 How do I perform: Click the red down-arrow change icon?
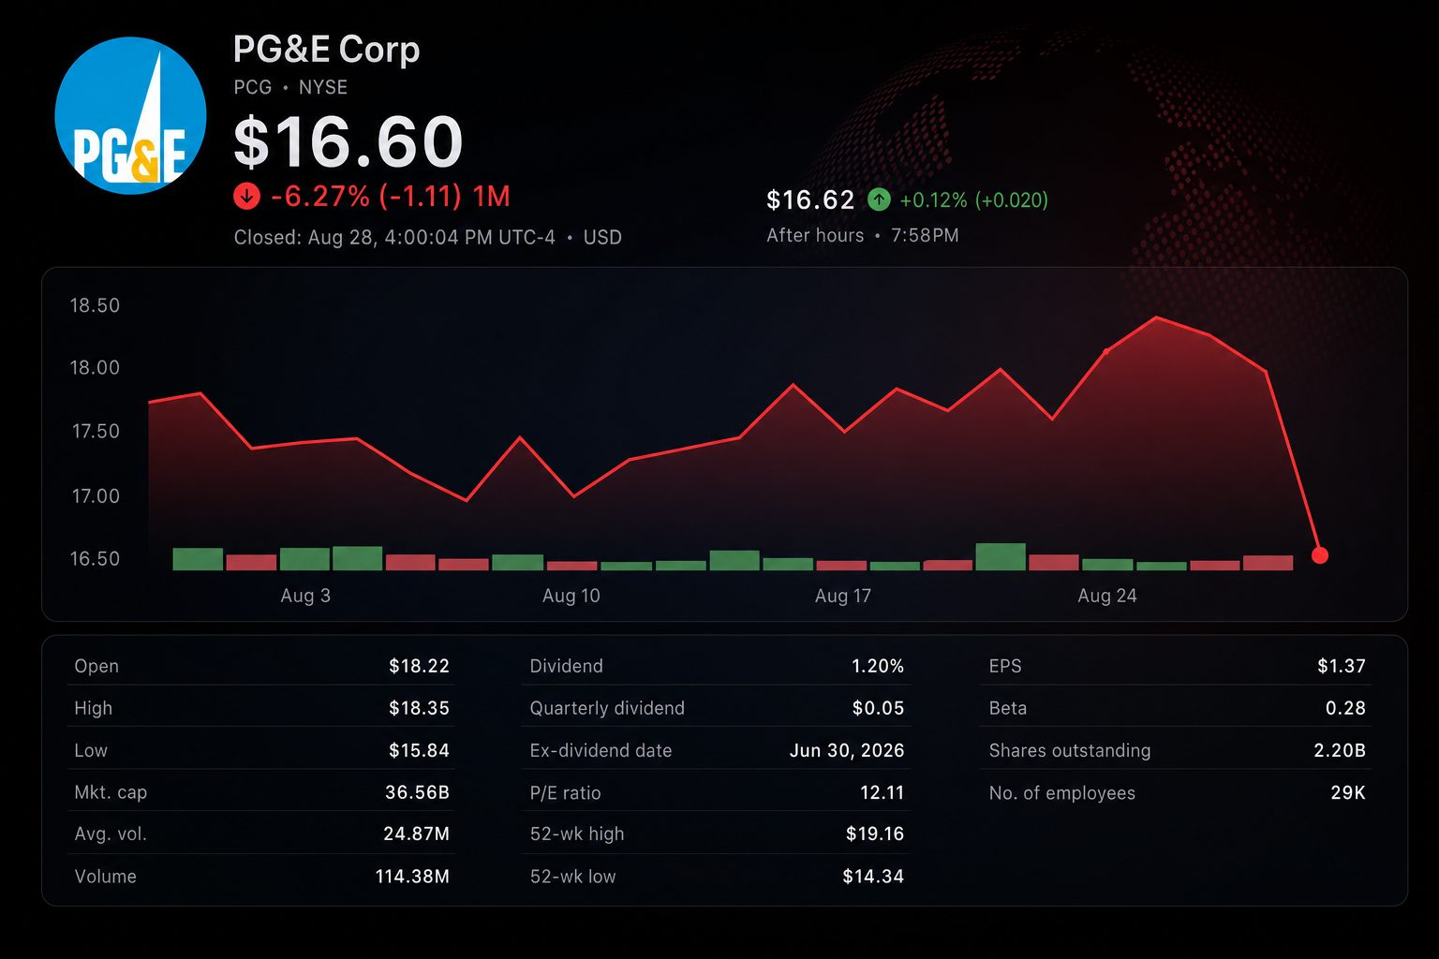[x=246, y=197]
